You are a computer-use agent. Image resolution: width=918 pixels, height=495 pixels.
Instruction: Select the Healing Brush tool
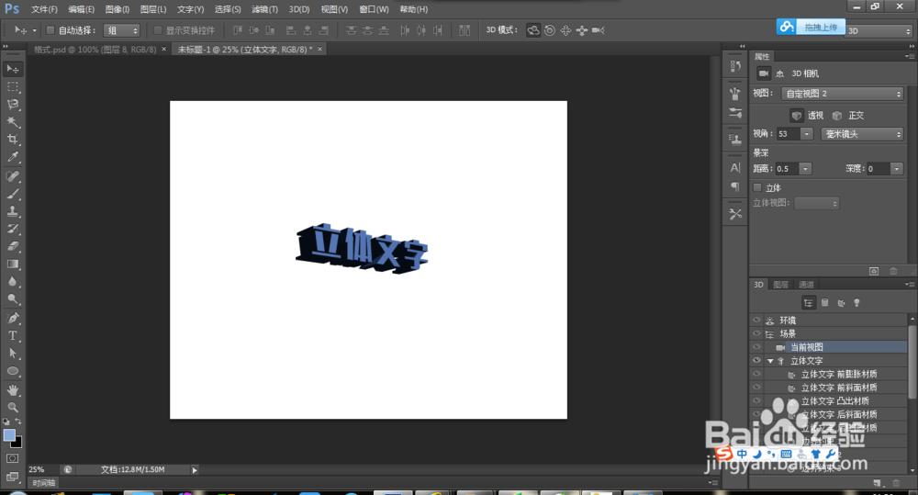point(12,176)
